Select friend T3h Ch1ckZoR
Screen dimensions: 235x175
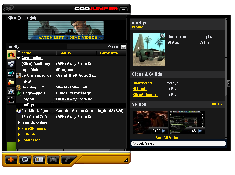pyautogui.click(x=34, y=117)
